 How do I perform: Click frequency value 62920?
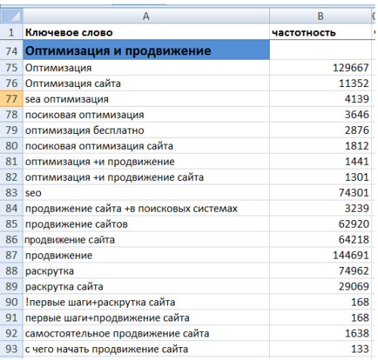click(354, 224)
